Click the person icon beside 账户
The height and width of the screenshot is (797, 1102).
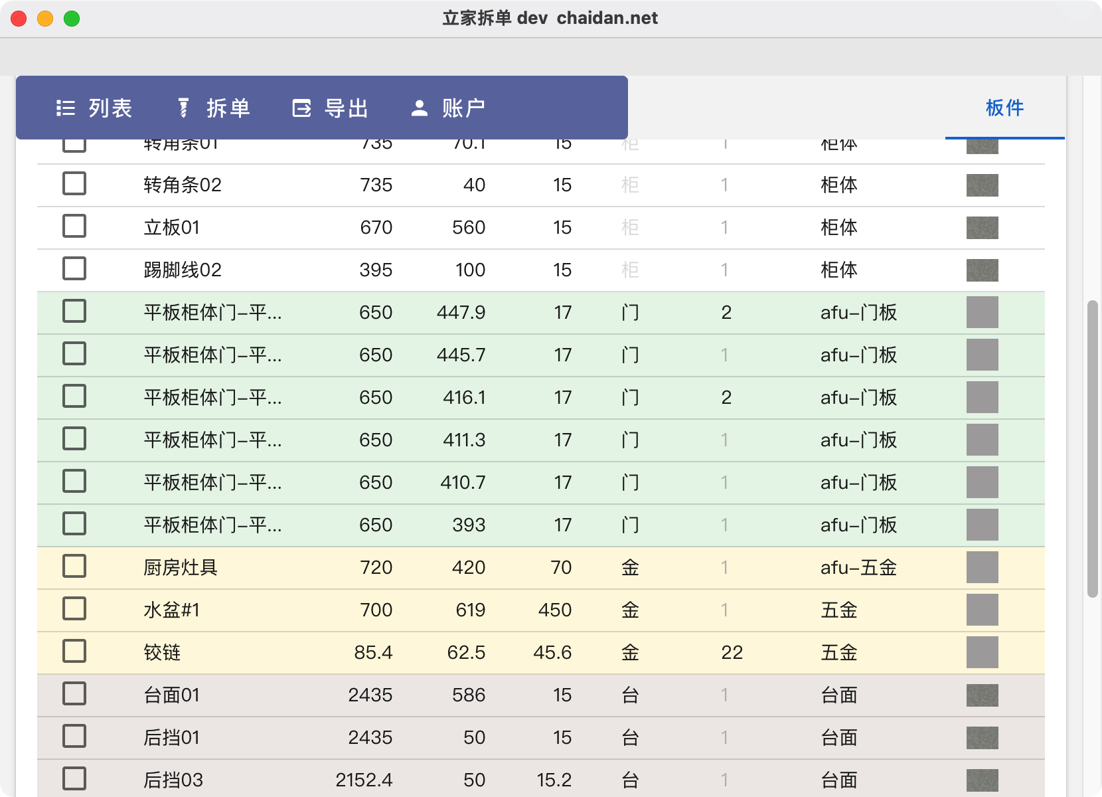[420, 108]
